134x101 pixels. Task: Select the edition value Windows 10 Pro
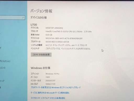[x=52, y=74]
